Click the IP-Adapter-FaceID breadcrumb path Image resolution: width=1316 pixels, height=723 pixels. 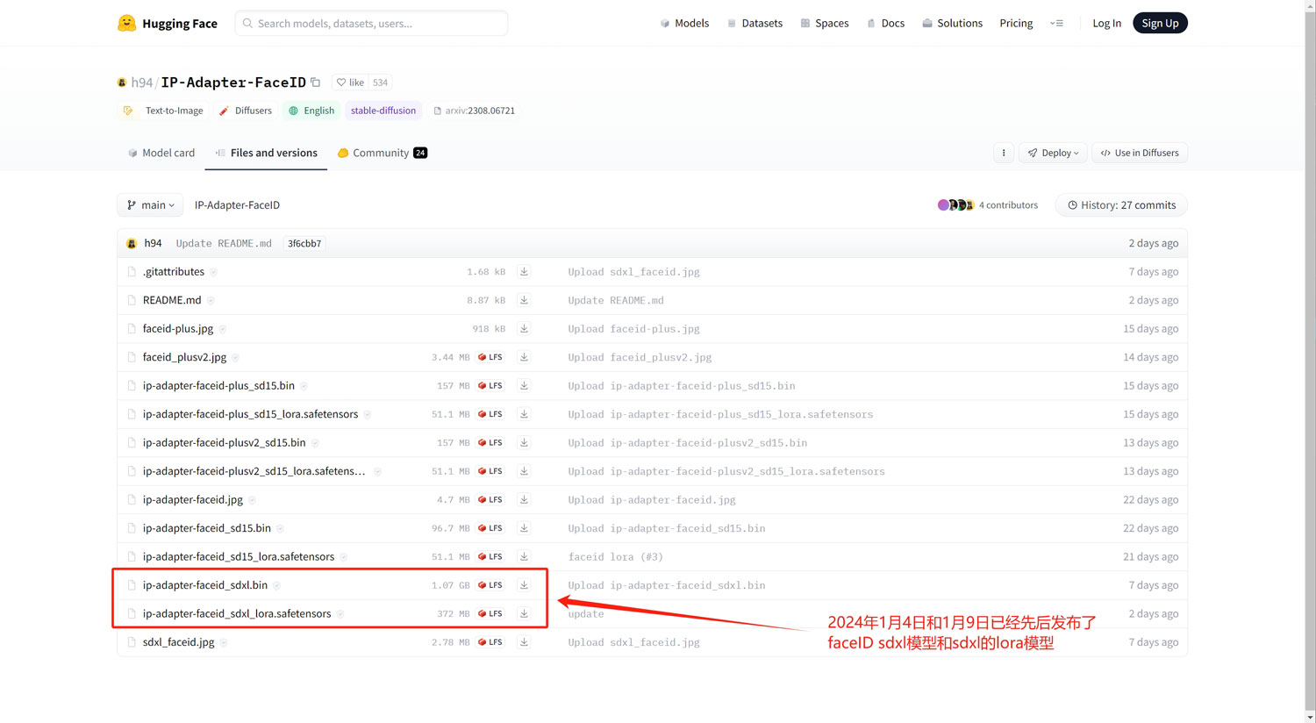[x=237, y=205]
